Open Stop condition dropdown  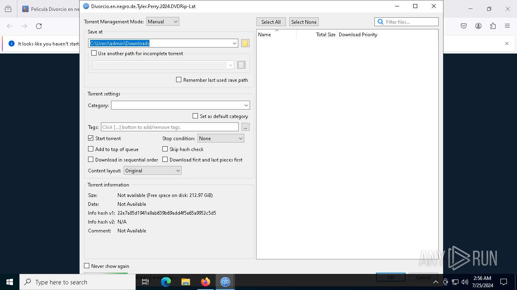click(x=221, y=138)
